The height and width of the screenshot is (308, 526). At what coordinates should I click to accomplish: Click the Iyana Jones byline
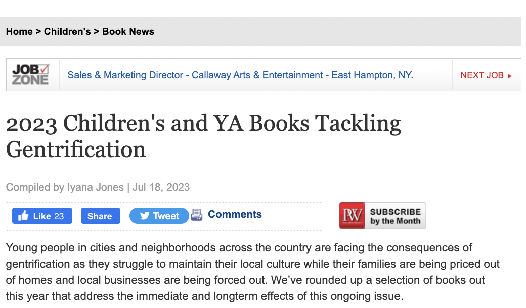click(96, 187)
